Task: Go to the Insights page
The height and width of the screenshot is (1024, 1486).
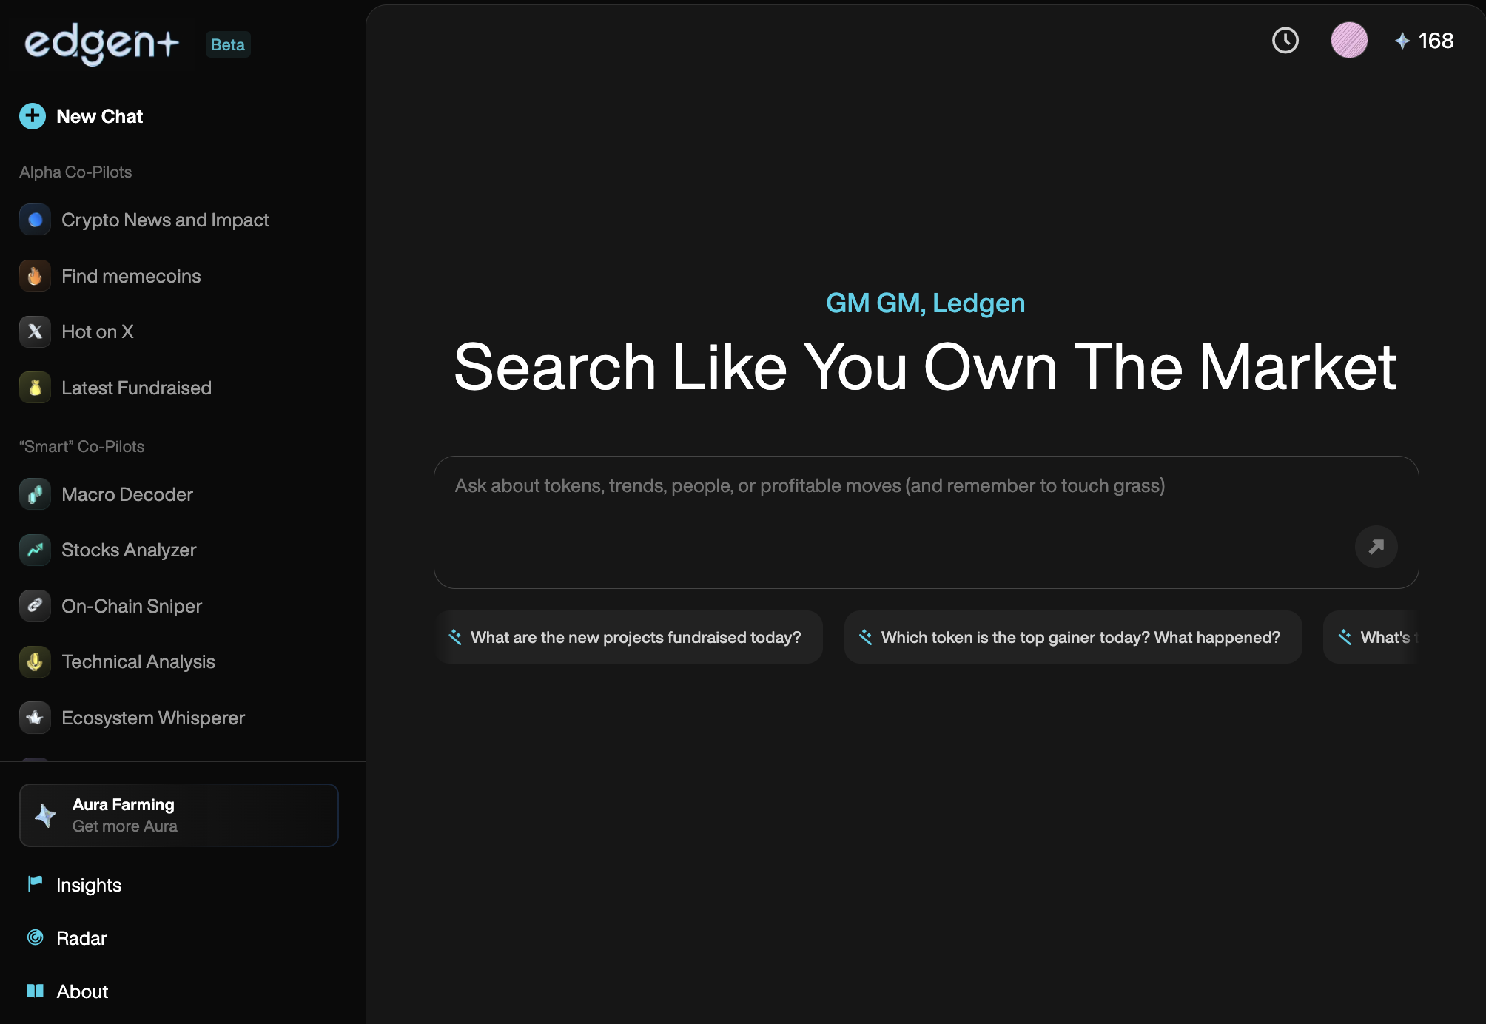Action: pos(88,885)
